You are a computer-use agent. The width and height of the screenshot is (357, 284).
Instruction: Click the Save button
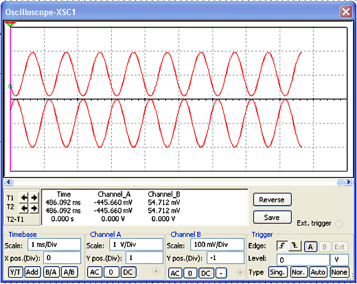point(273,217)
